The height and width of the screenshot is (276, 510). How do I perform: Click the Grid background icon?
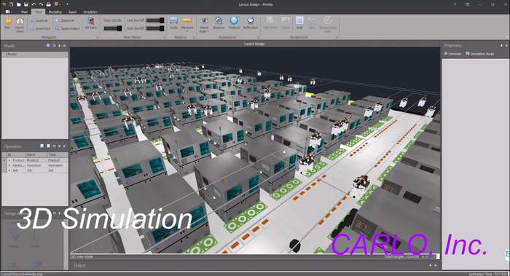(299, 23)
